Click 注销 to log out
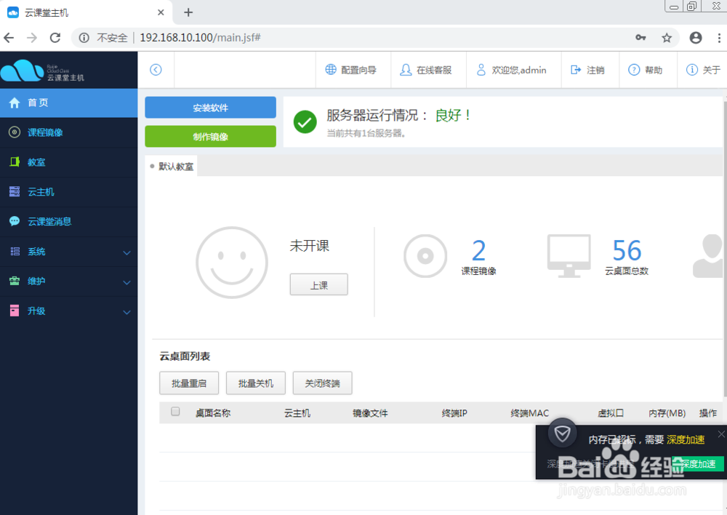The height and width of the screenshot is (515, 727). [x=590, y=69]
